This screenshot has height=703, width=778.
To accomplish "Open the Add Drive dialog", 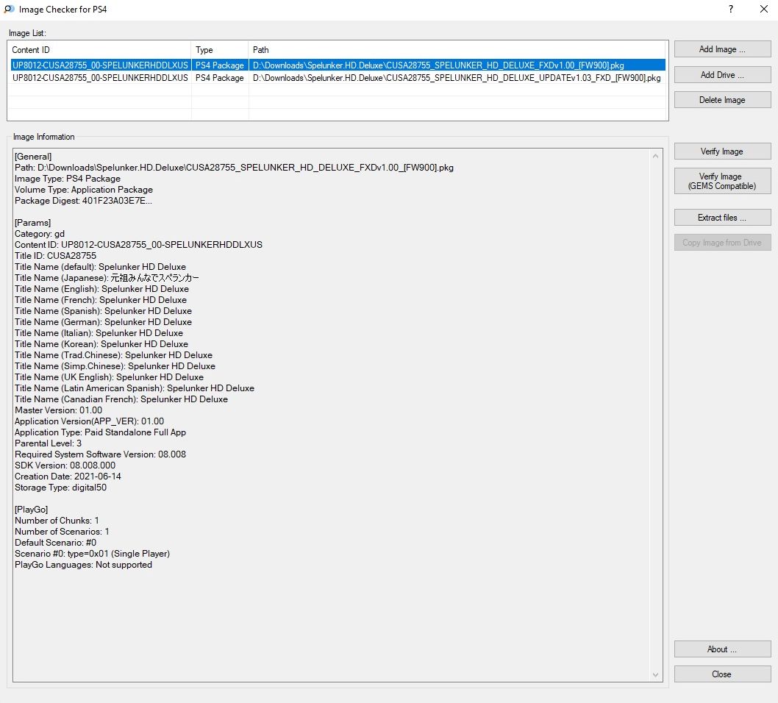I will coord(722,75).
